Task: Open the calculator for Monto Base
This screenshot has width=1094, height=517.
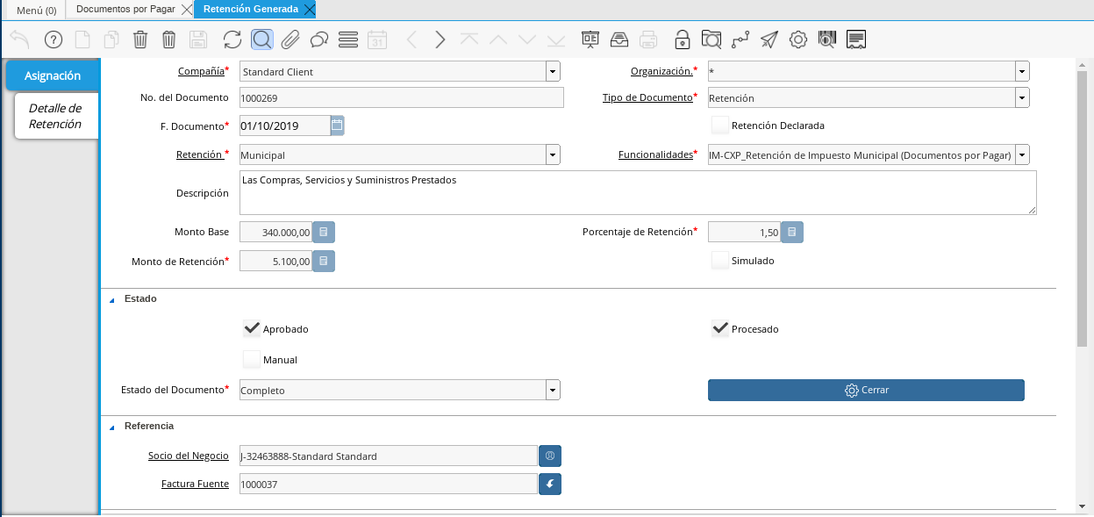Action: tap(324, 233)
